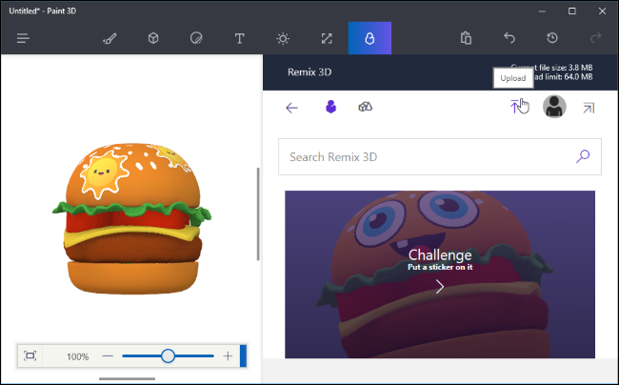619x385 pixels.
Task: Click the Search Remix 3D field
Action: pos(440,157)
